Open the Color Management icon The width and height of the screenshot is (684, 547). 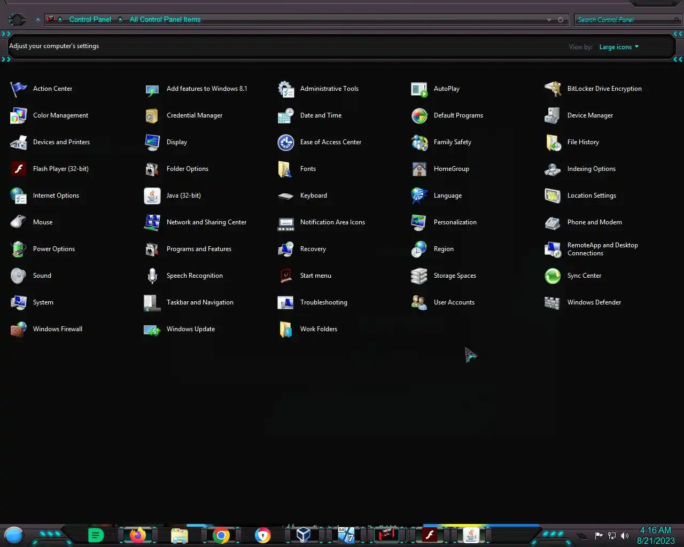[19, 115]
